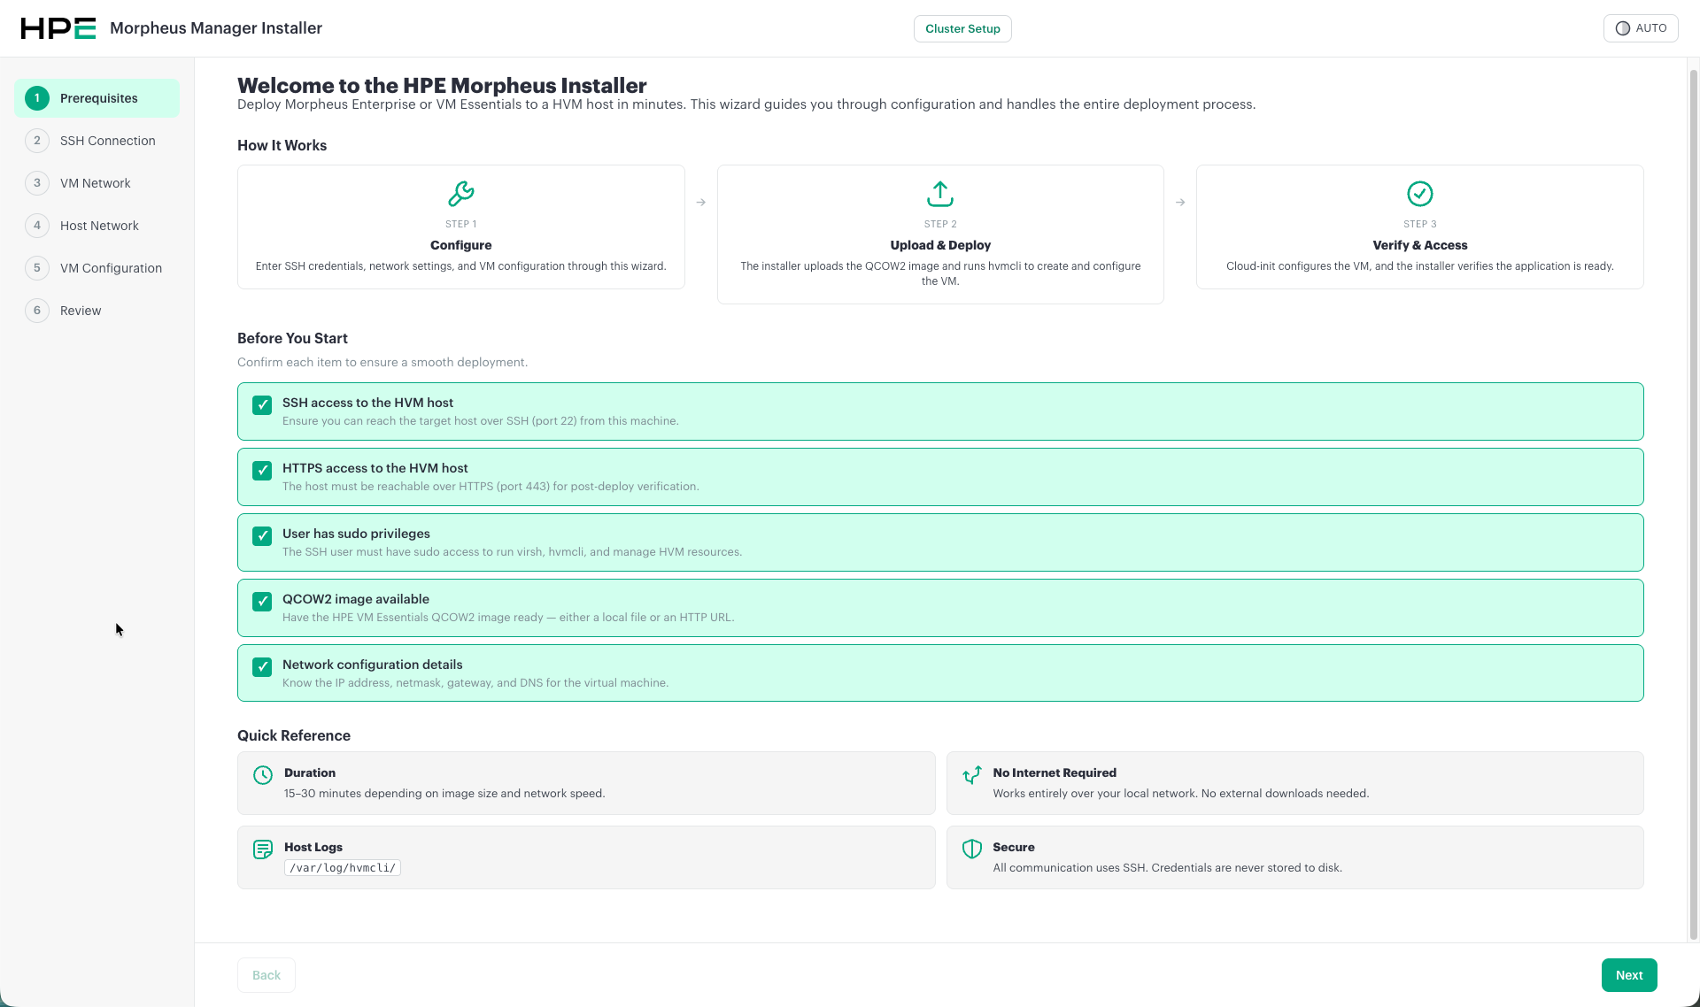Click the Host Logs document icon

[x=263, y=849]
